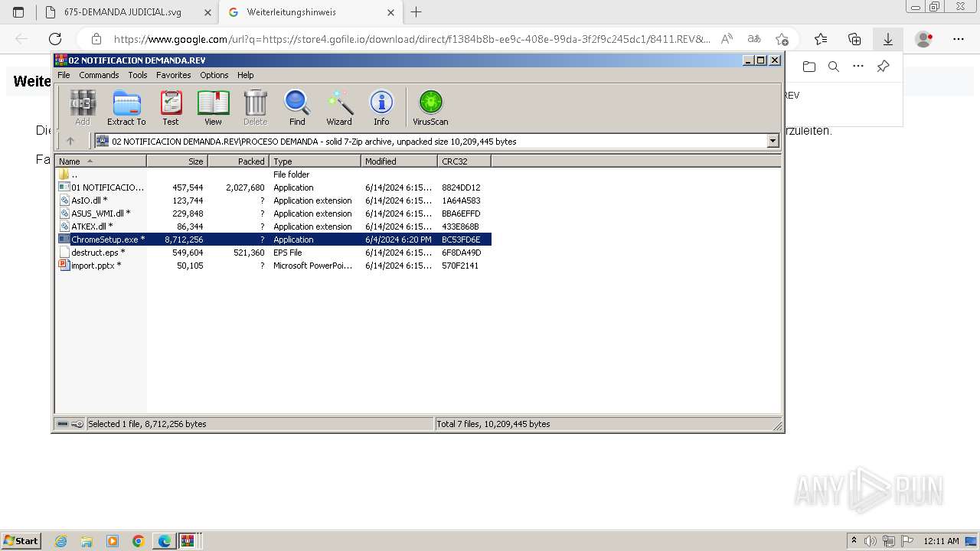Open the Edge Favorites list icon

click(821, 39)
